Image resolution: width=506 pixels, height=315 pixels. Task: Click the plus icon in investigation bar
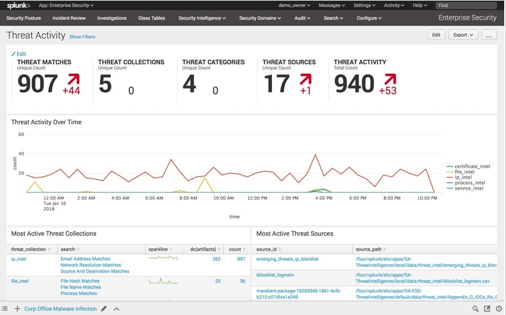[17, 308]
